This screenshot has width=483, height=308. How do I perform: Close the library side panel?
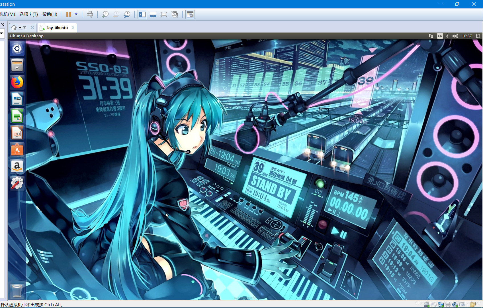pos(3,25)
